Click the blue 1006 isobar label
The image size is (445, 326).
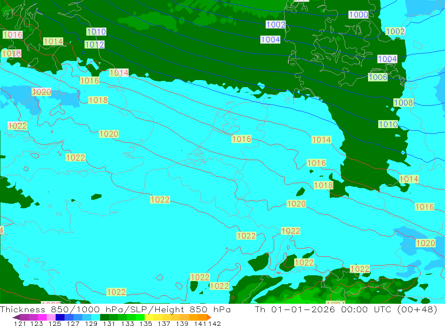coord(378,77)
